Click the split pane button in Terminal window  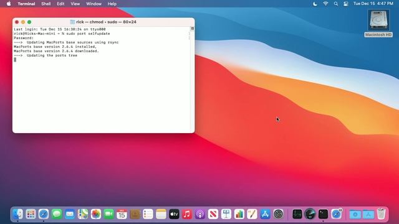tap(193, 29)
